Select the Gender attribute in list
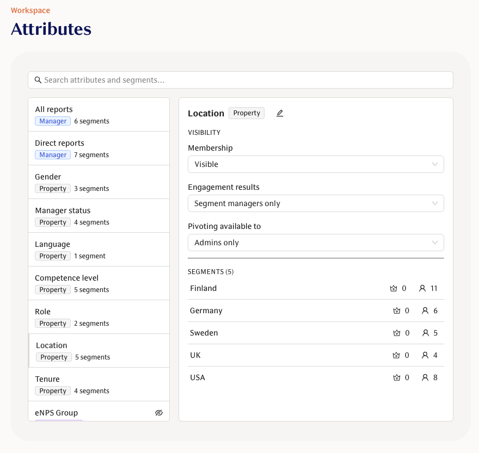 (99, 182)
